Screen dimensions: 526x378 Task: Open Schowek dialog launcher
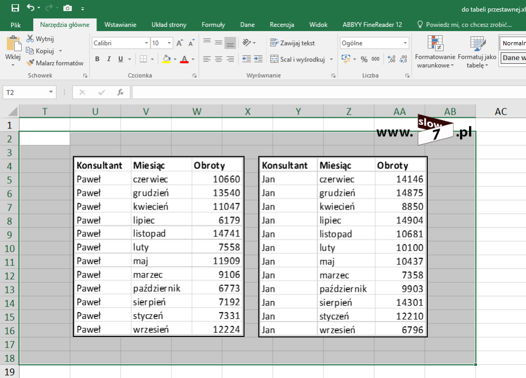click(x=85, y=76)
